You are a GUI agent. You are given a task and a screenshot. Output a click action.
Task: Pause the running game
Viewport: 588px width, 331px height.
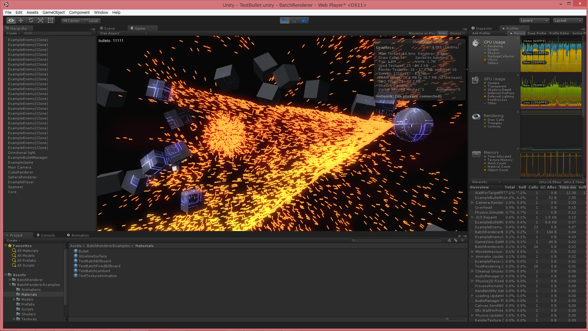click(294, 21)
